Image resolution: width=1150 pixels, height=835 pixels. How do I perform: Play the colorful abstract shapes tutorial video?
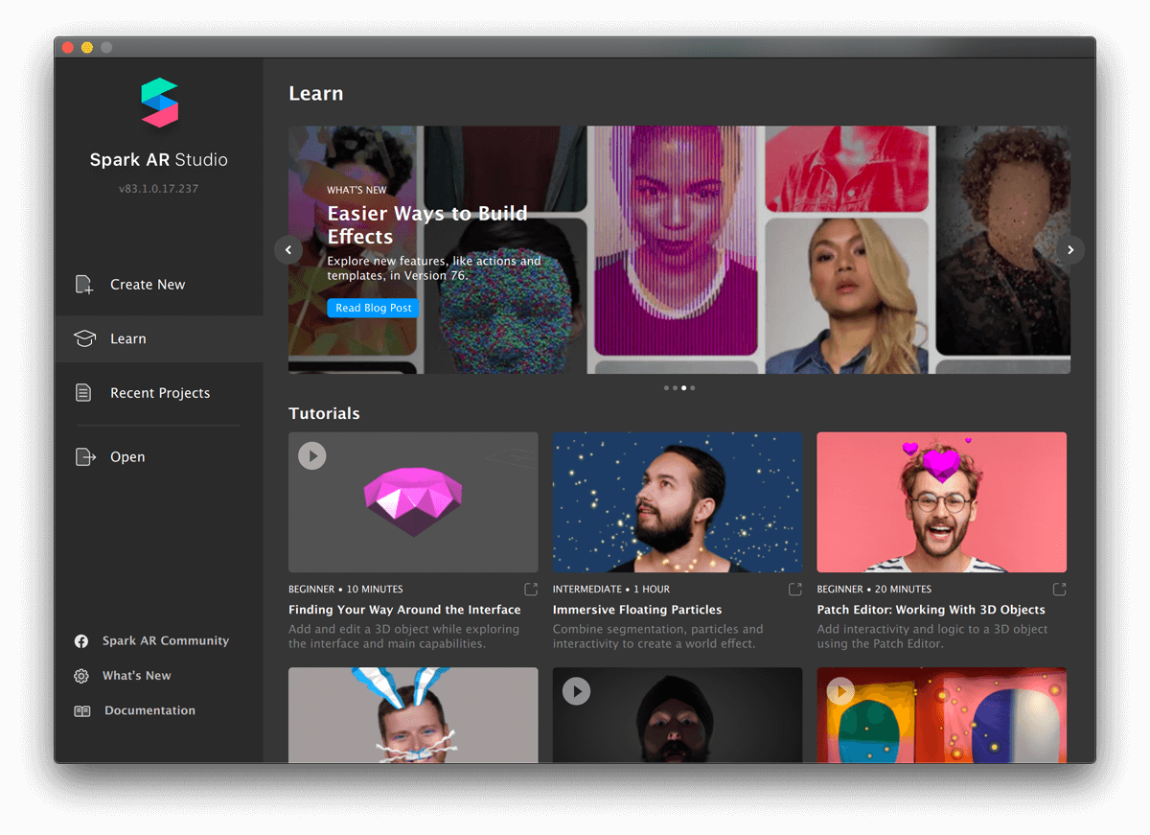point(840,690)
